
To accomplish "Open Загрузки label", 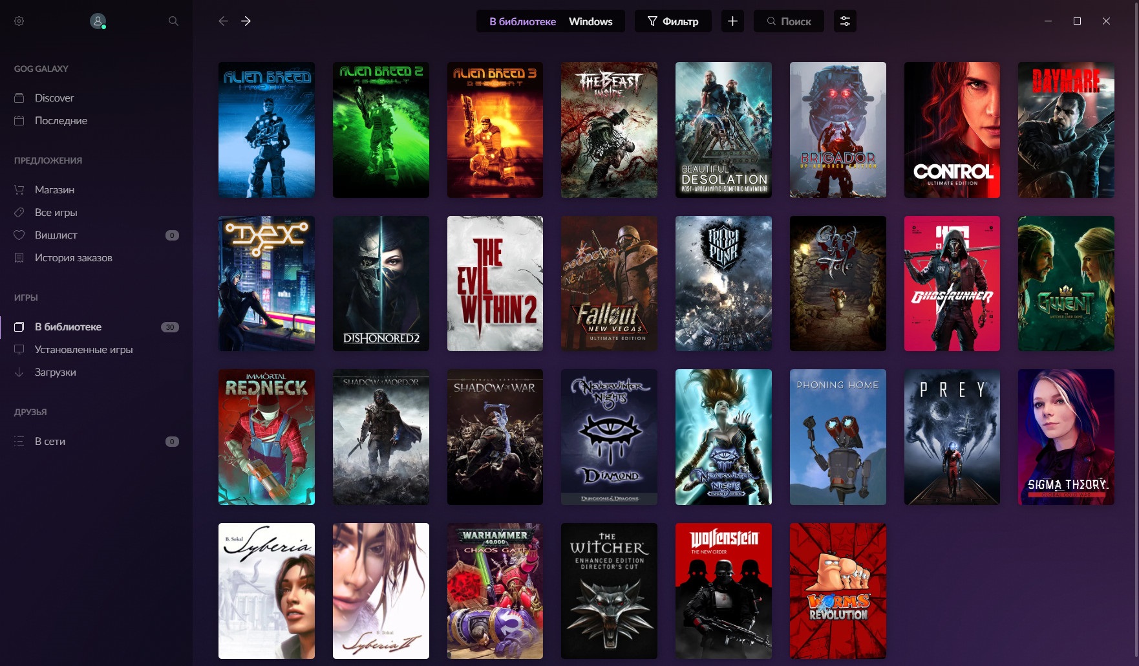I will tap(55, 372).
